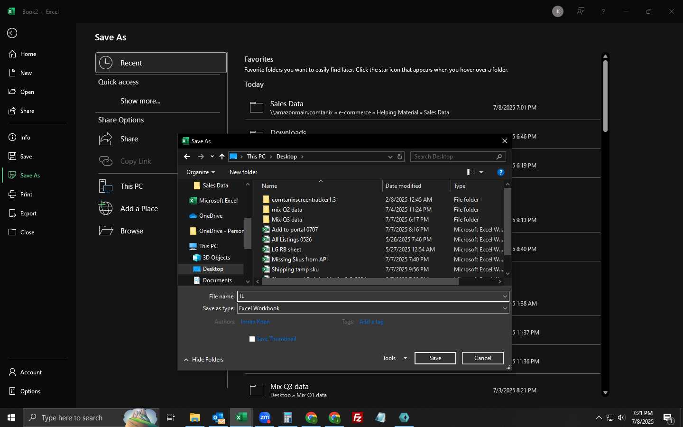Collapse with Hide Folders
Image resolution: width=683 pixels, height=427 pixels.
(204, 360)
